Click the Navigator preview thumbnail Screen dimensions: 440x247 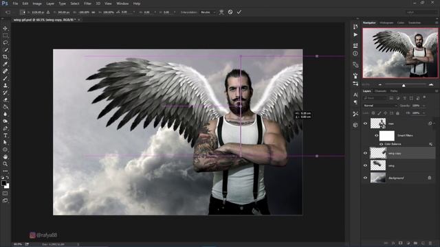pos(400,53)
